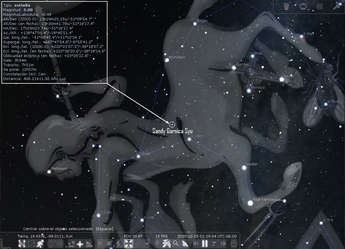Center on selected object button
Viewport: 345px width, 249px height.
[x=129, y=244]
